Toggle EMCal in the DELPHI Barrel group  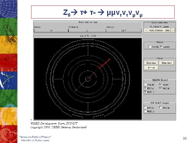pos(145,88)
